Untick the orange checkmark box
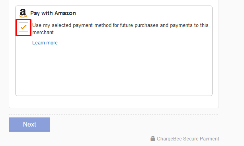Viewport: 244px width, 146px height. [23, 27]
